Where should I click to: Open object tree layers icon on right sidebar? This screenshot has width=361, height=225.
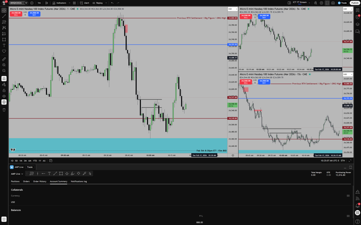coord(357,24)
